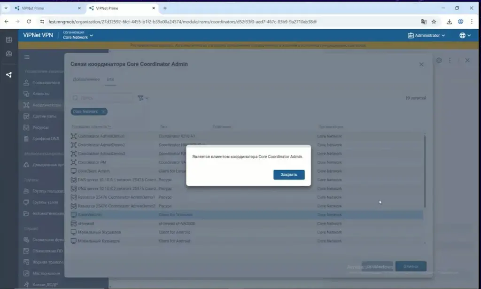Click the dialog list vertical scrollbar

coord(425,171)
